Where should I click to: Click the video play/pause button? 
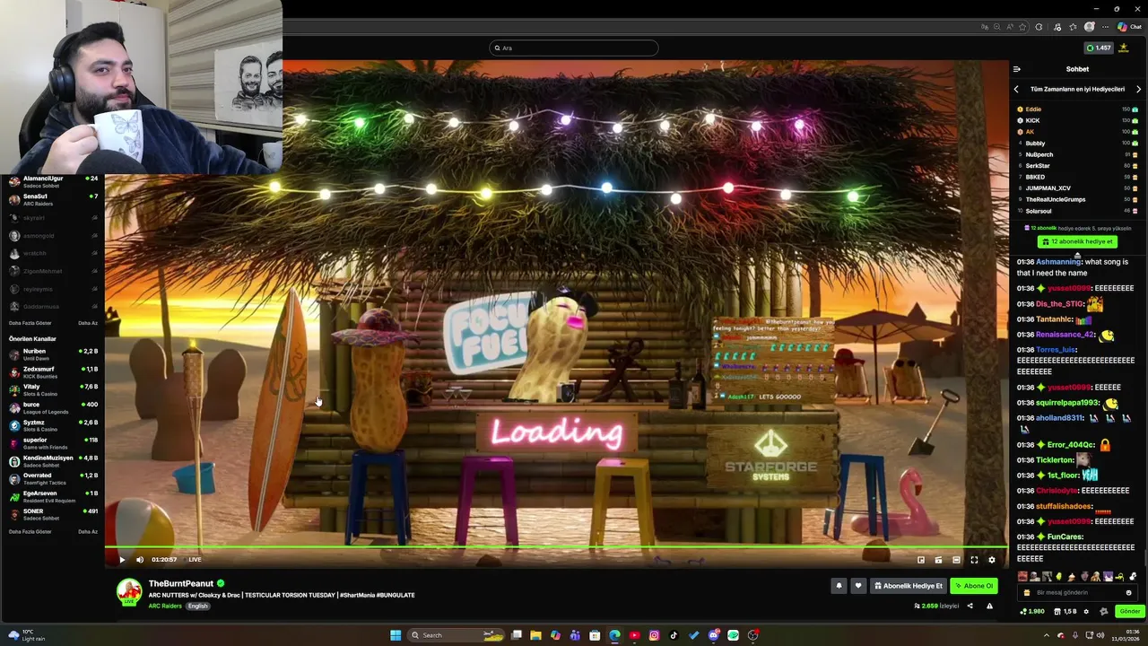(122, 560)
